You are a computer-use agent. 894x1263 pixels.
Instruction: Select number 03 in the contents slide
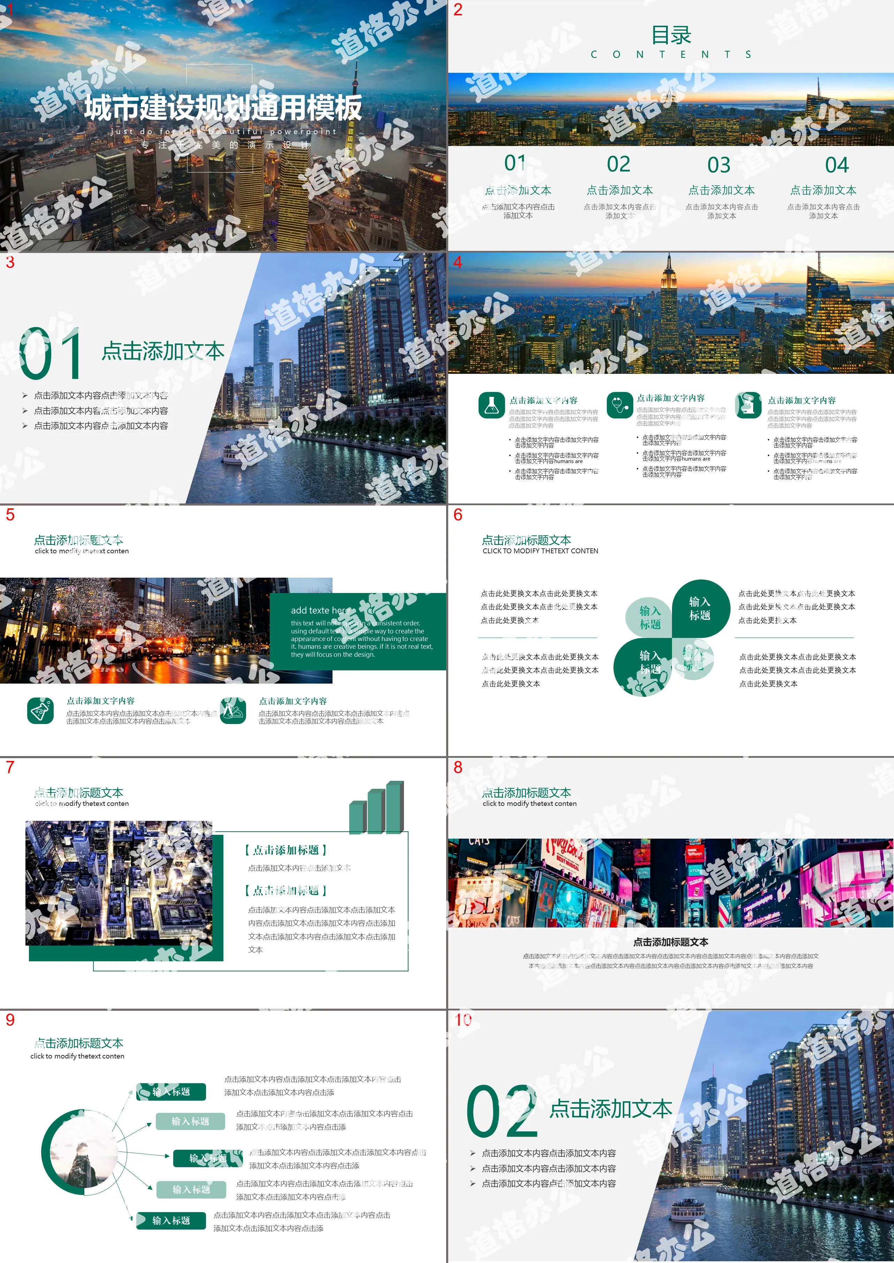719,165
